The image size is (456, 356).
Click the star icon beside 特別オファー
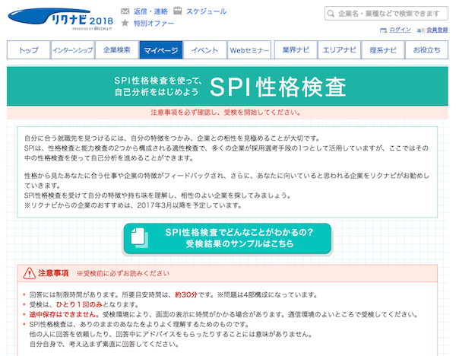tap(125, 23)
